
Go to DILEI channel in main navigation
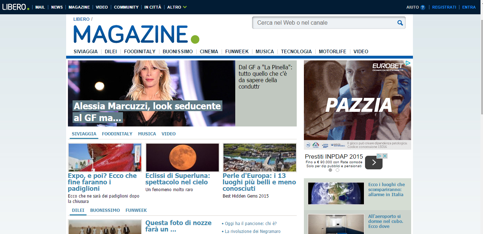[111, 51]
